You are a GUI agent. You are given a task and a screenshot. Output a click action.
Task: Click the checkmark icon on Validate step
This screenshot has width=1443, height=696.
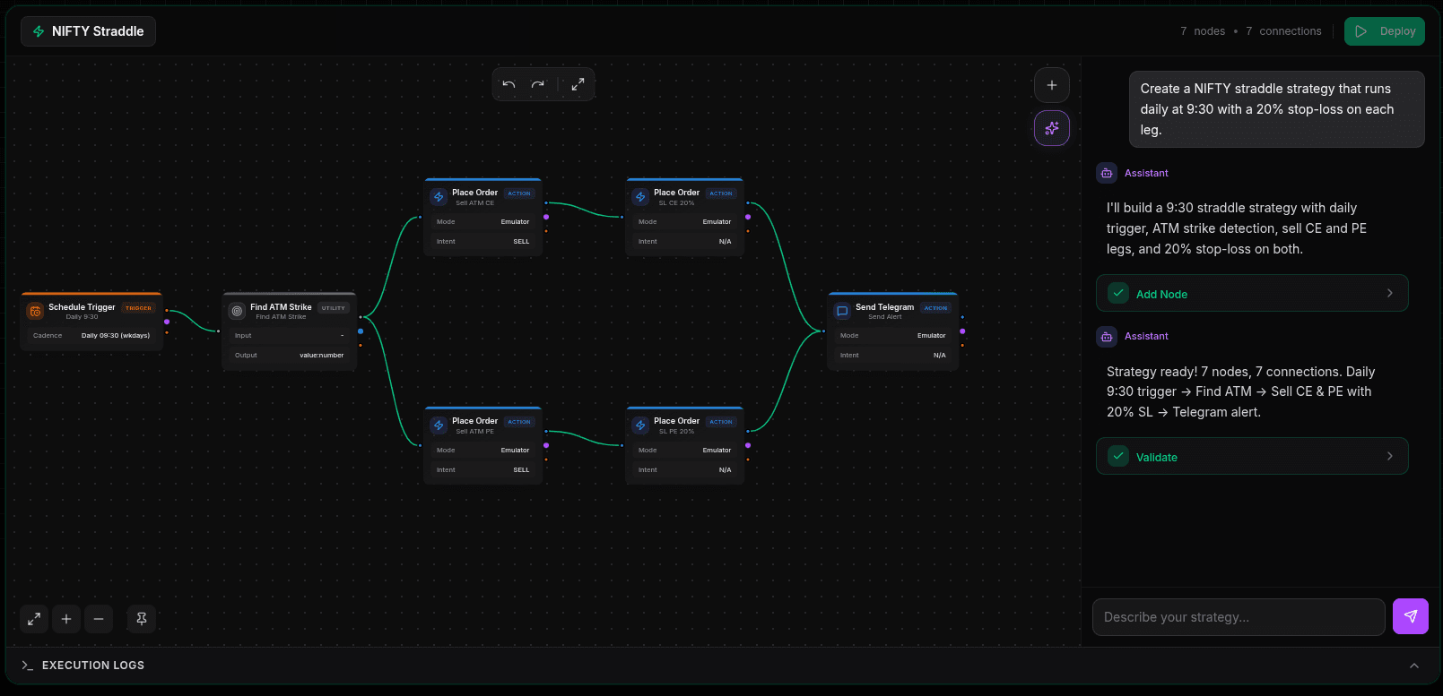point(1118,456)
